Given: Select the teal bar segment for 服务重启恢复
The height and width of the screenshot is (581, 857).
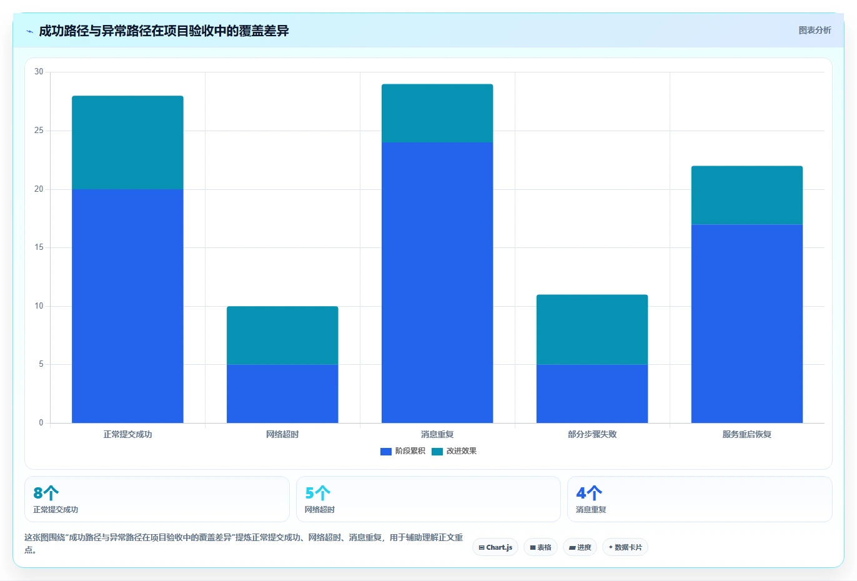Looking at the screenshot, I should [747, 195].
